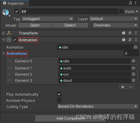The height and width of the screenshot is (123, 140).
Task: Click the plus button to add animation element
Action: (123, 87)
